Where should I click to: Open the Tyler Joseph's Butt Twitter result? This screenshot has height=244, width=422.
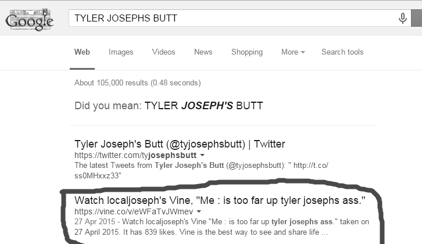click(180, 144)
